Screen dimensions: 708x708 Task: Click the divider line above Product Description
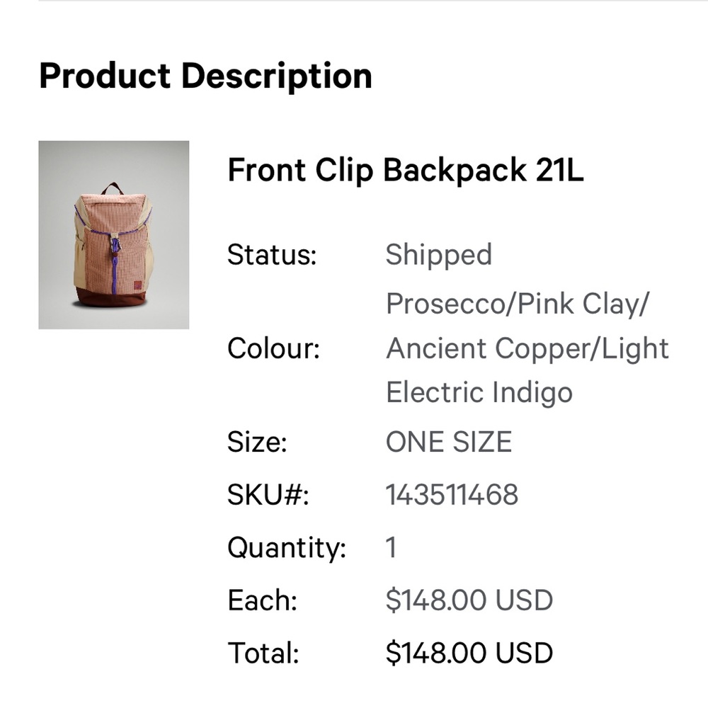354,1
